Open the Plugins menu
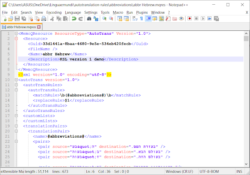 point(142,12)
